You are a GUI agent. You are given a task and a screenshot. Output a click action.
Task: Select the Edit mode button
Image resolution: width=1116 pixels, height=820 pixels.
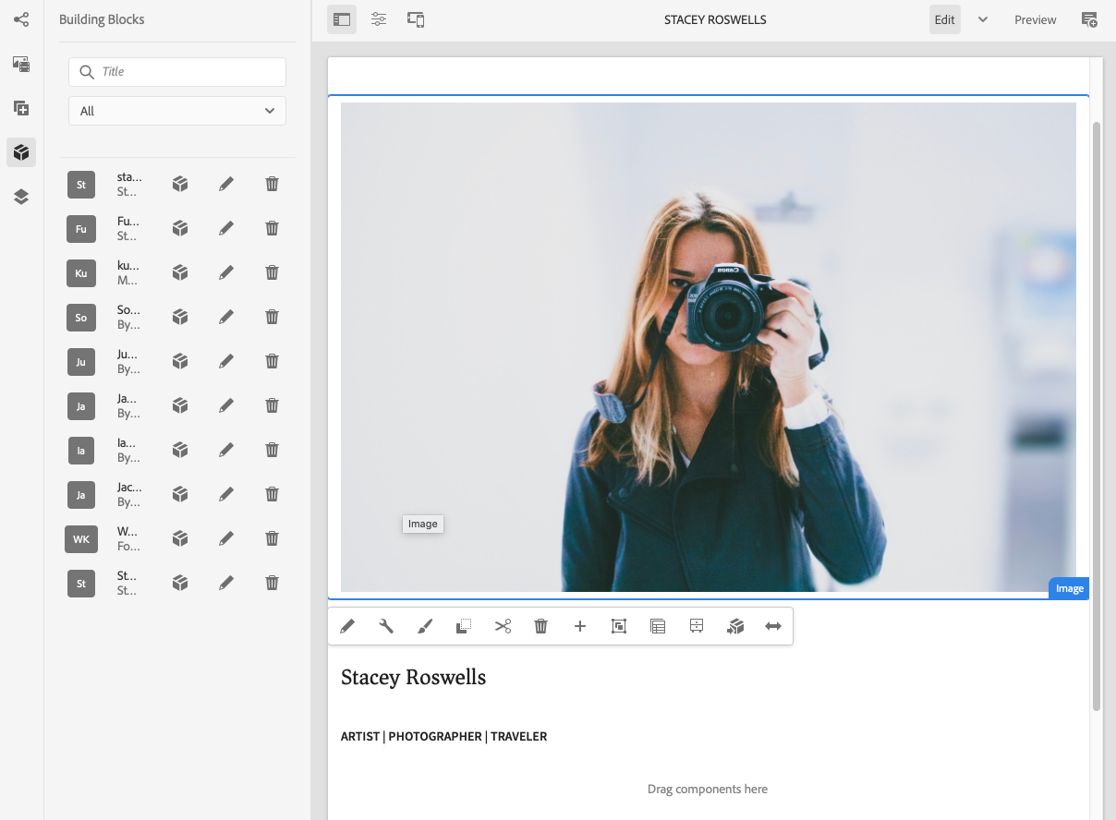coord(944,19)
